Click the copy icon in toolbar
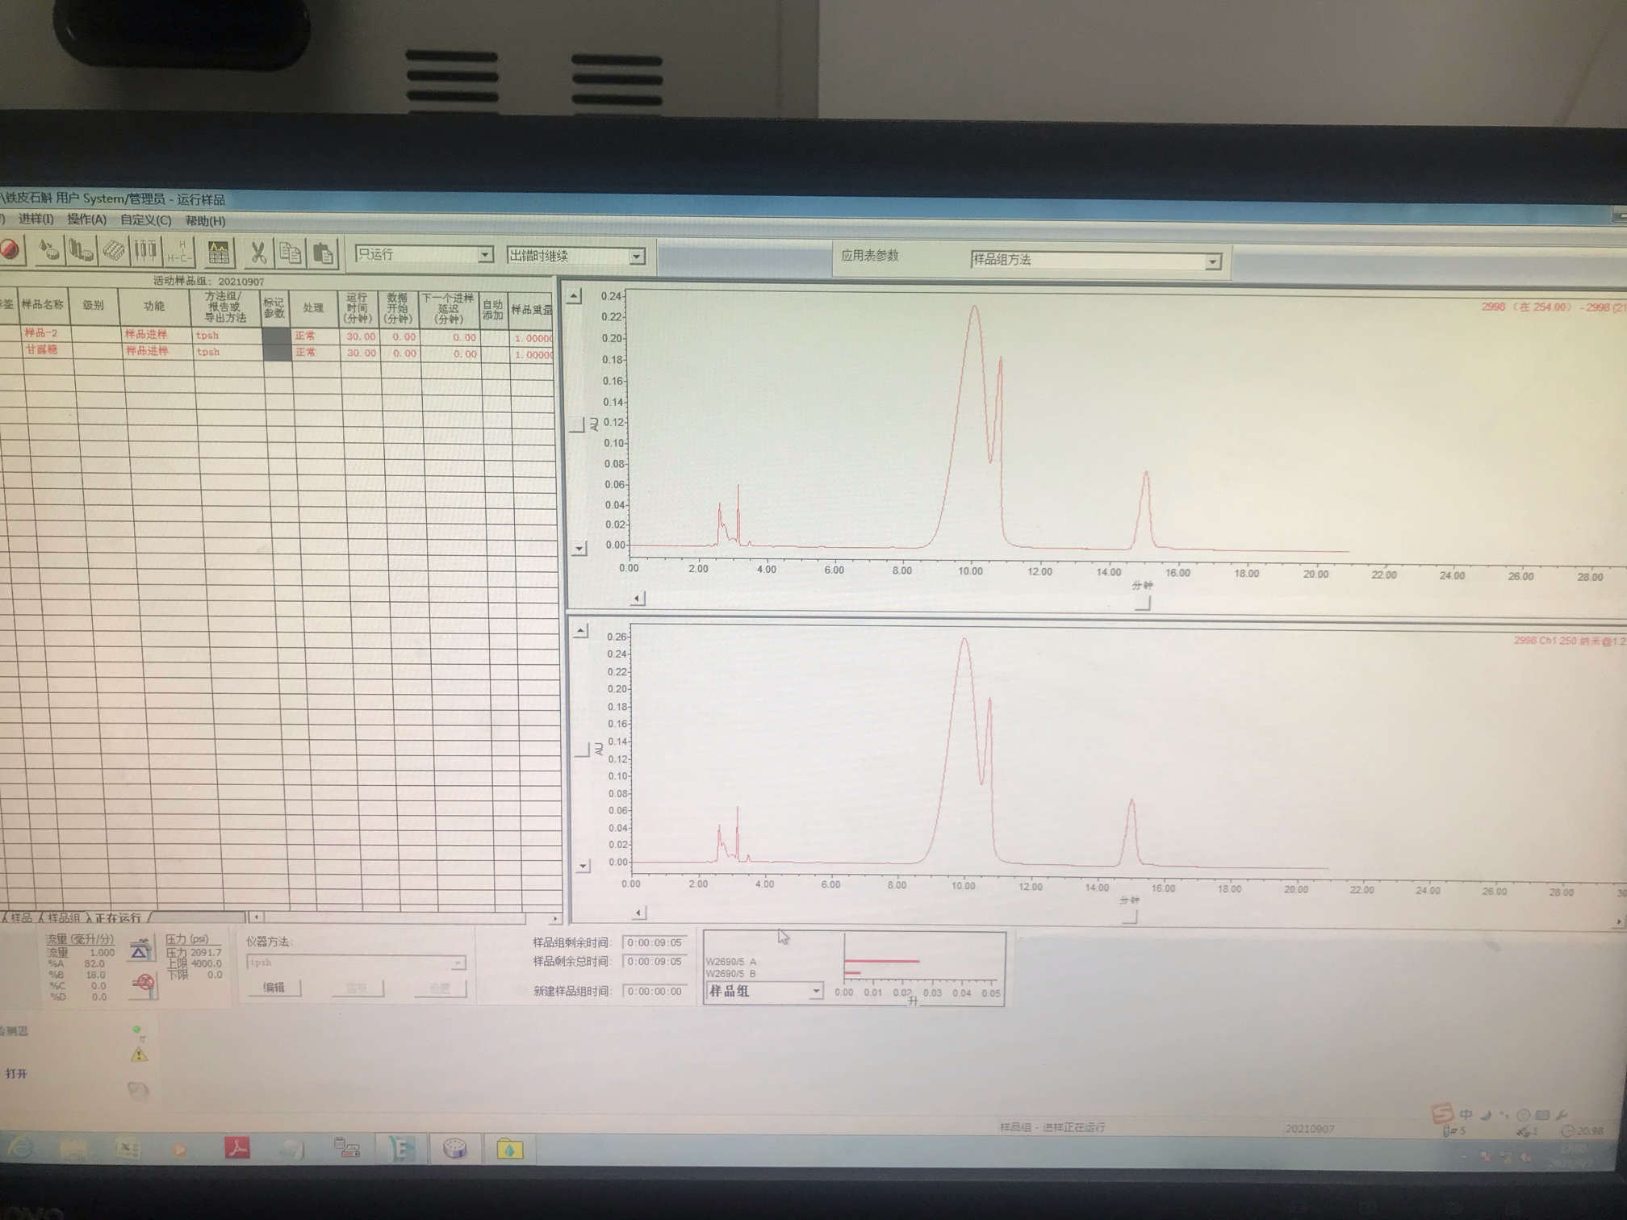1627x1220 pixels. coord(291,253)
